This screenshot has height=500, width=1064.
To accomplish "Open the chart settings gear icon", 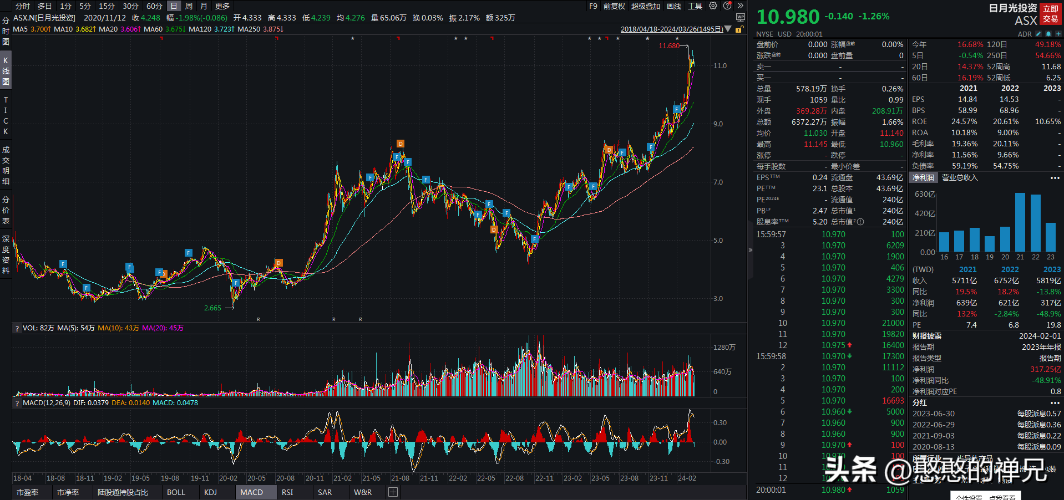I will [x=713, y=6].
